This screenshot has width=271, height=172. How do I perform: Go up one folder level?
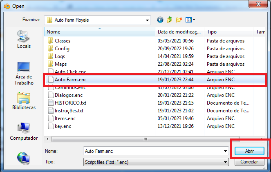169,20
